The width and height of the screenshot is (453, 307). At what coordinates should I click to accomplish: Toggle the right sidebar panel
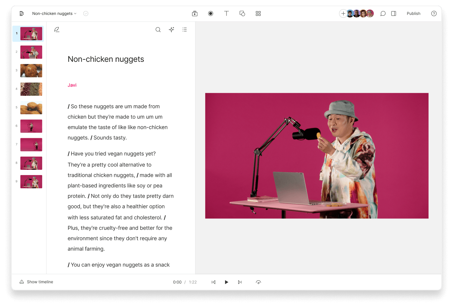click(394, 13)
